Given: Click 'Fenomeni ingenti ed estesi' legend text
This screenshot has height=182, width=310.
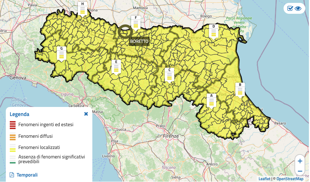Looking at the screenshot, I should tap(46, 125).
